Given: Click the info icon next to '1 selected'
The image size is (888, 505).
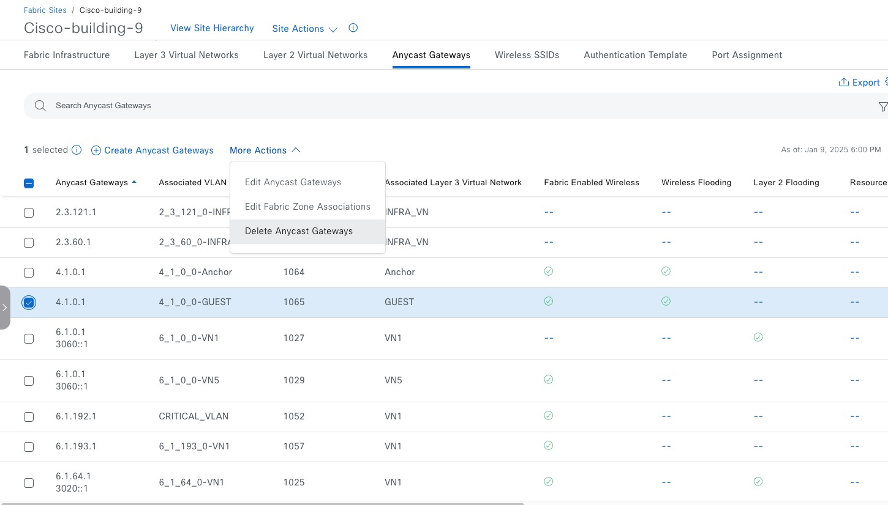Looking at the screenshot, I should pos(77,150).
